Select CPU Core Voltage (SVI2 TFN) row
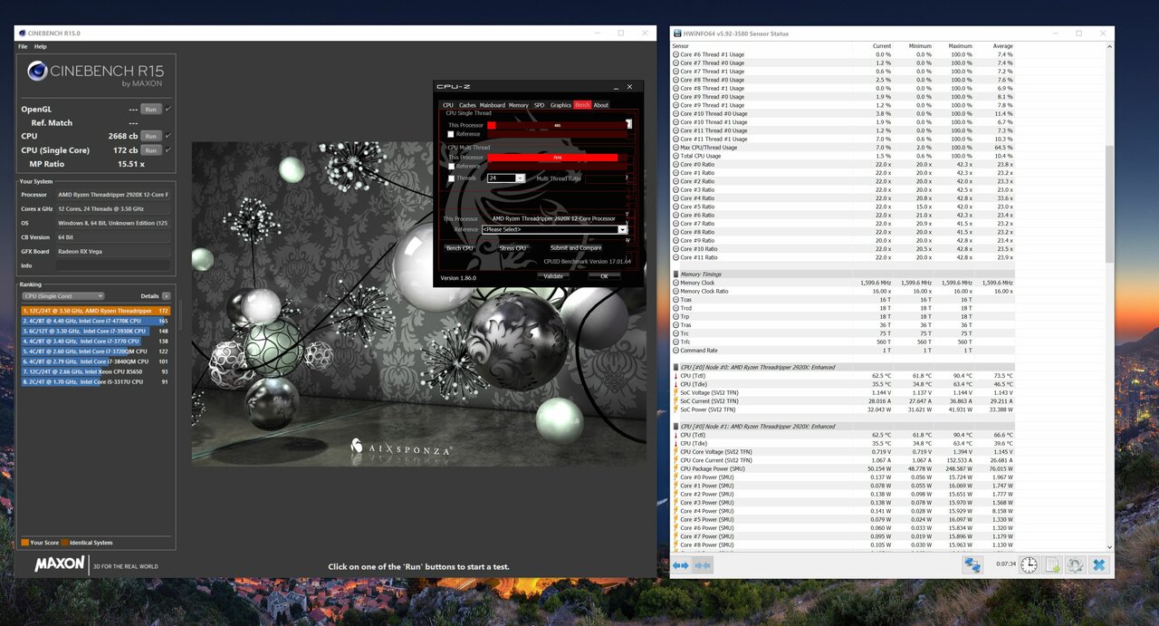 [843, 452]
